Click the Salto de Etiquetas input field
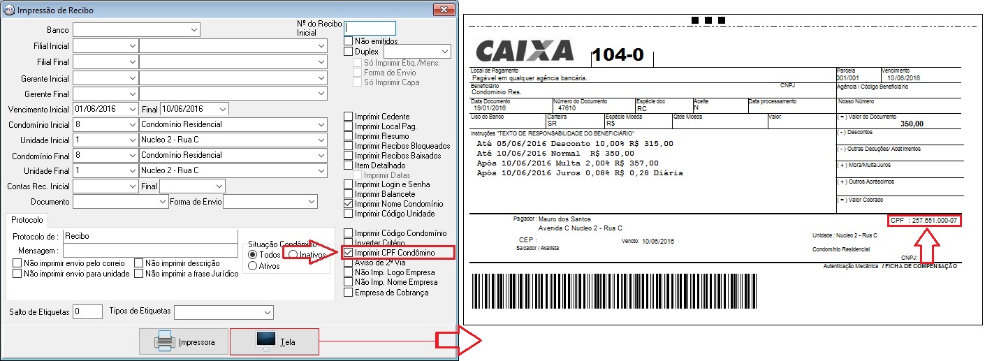The width and height of the screenshot is (985, 361). pos(87,311)
